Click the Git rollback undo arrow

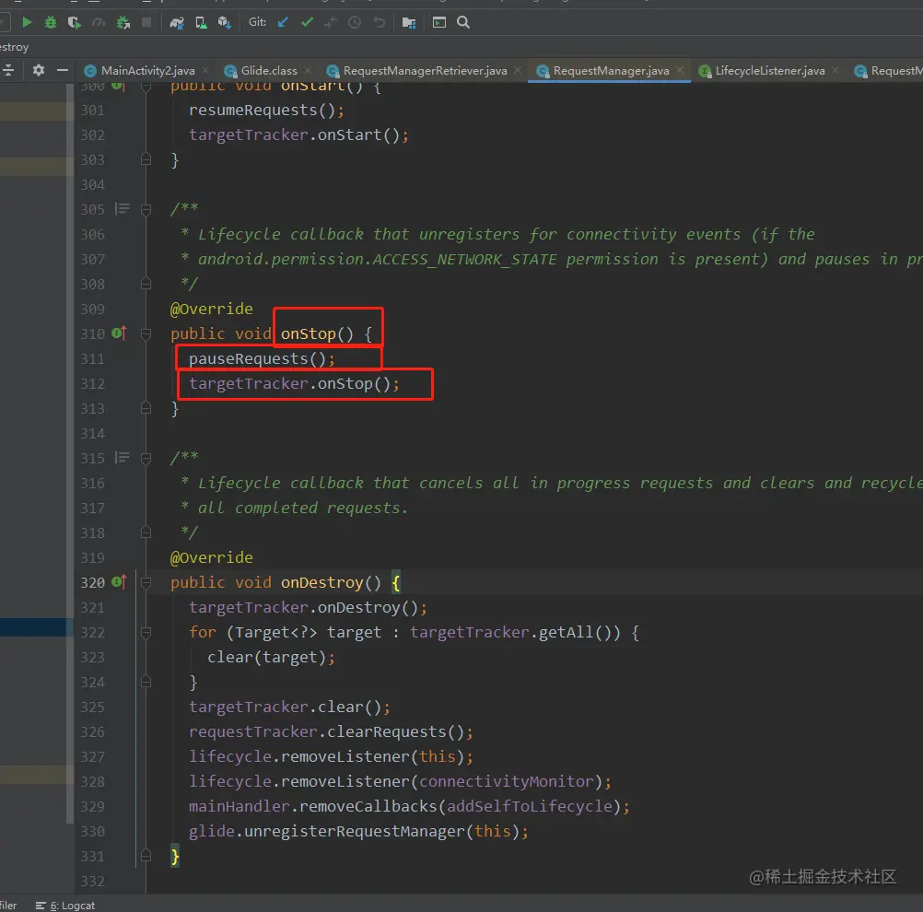[x=380, y=22]
